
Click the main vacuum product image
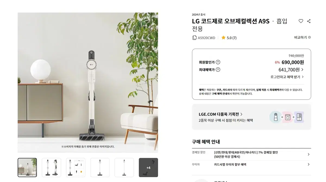pyautogui.click(x=88, y=83)
